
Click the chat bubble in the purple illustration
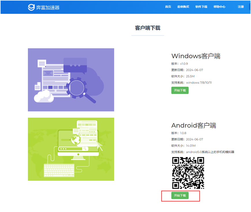click(x=75, y=65)
